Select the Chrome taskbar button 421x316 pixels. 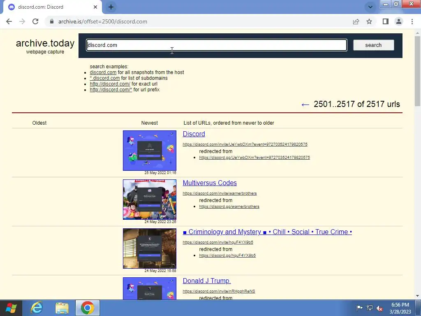(x=88, y=308)
